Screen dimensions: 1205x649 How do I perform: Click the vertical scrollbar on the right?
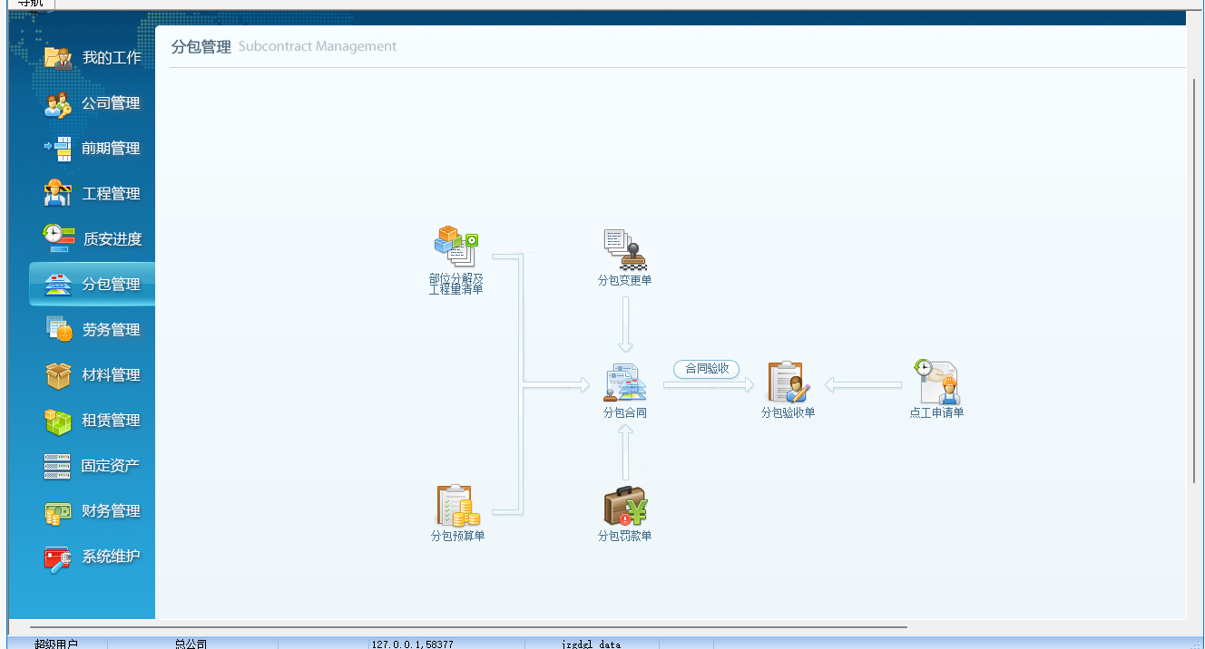point(1193,281)
